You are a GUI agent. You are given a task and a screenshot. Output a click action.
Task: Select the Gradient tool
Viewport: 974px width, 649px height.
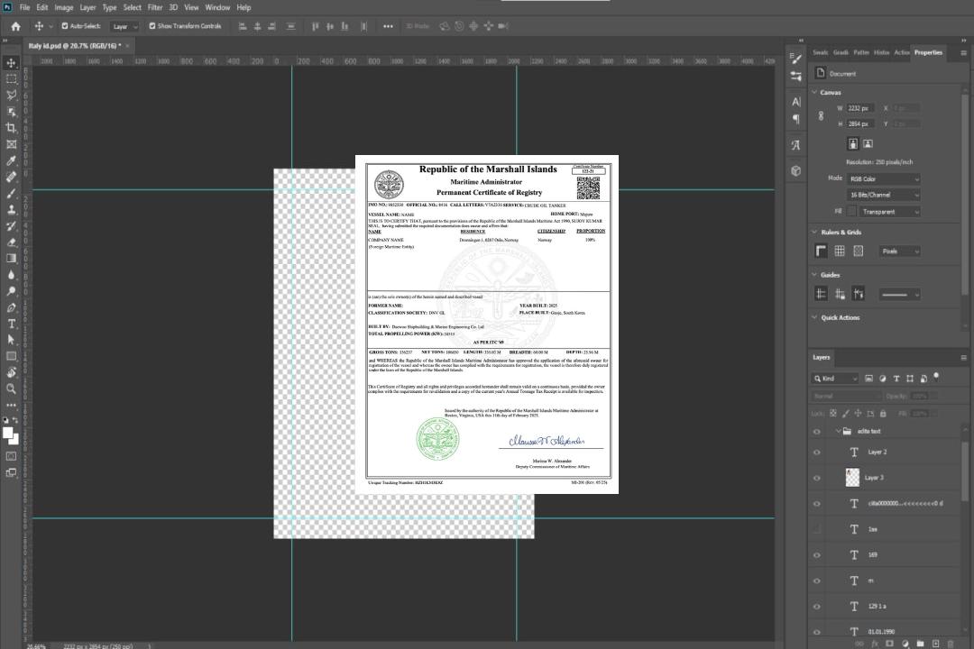11,259
